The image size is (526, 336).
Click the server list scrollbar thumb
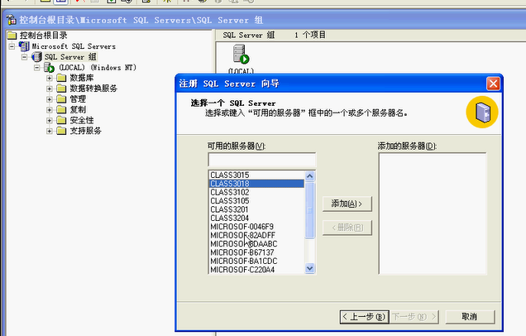coord(309,209)
